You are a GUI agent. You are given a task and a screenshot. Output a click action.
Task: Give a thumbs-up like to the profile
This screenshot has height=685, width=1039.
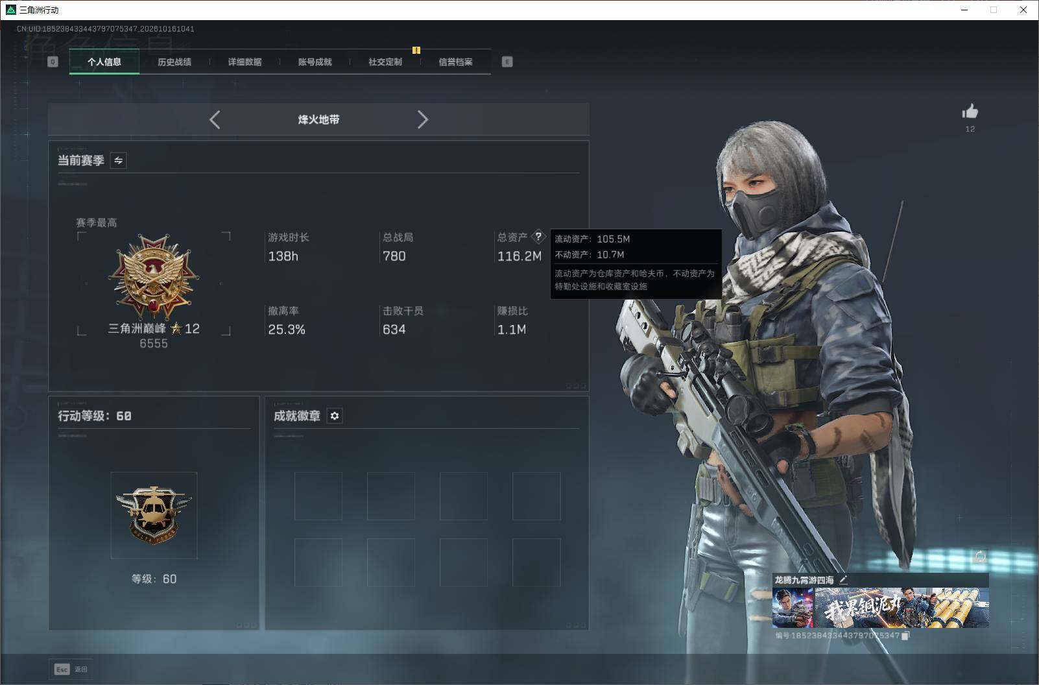[970, 112]
